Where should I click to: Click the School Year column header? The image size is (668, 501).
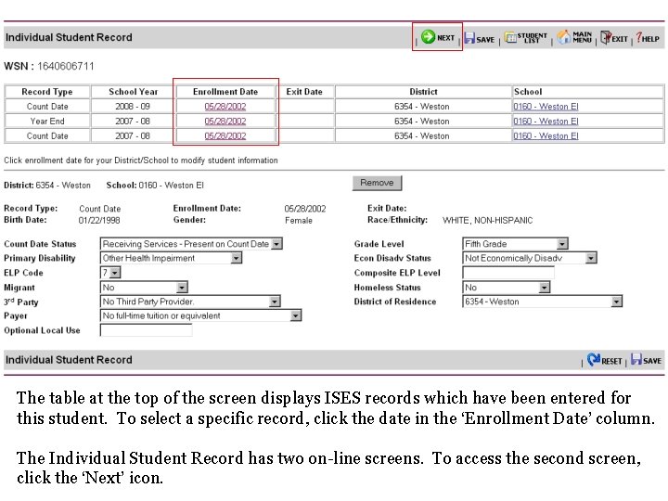click(x=133, y=92)
